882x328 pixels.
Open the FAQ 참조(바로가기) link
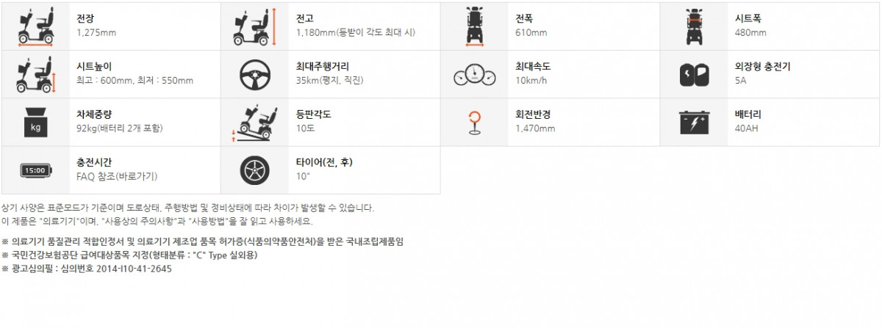[x=116, y=177]
